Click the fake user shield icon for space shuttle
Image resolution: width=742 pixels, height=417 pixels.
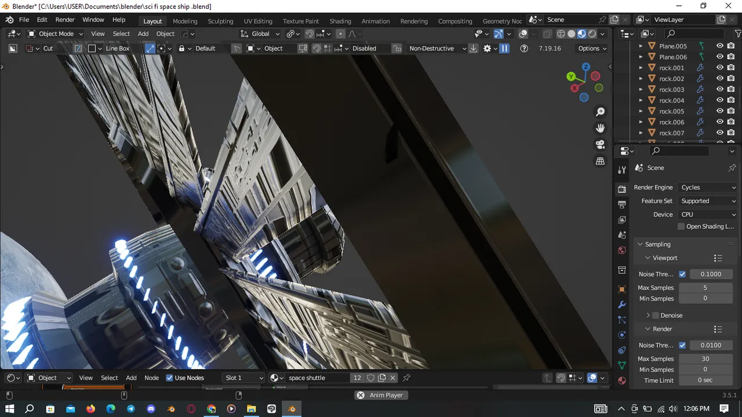pos(370,378)
